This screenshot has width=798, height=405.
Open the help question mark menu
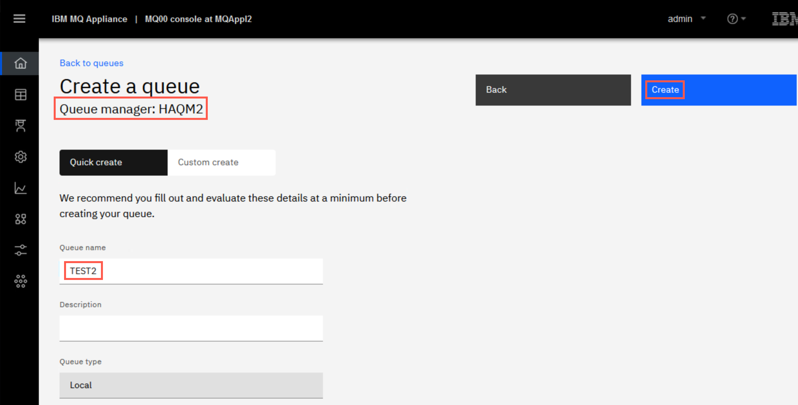732,19
